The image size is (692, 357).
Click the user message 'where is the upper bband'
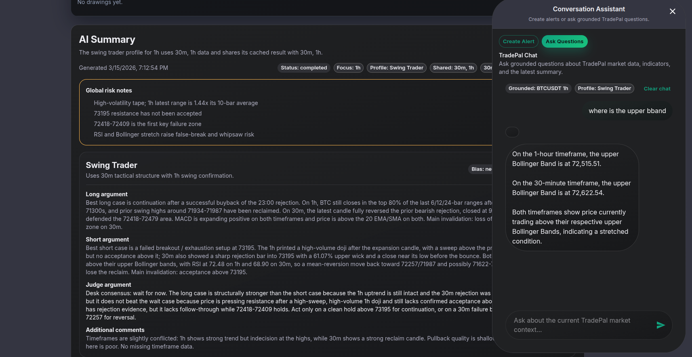[627, 111]
